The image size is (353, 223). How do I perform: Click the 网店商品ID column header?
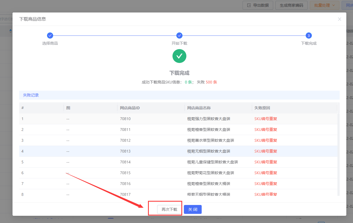[130, 108]
